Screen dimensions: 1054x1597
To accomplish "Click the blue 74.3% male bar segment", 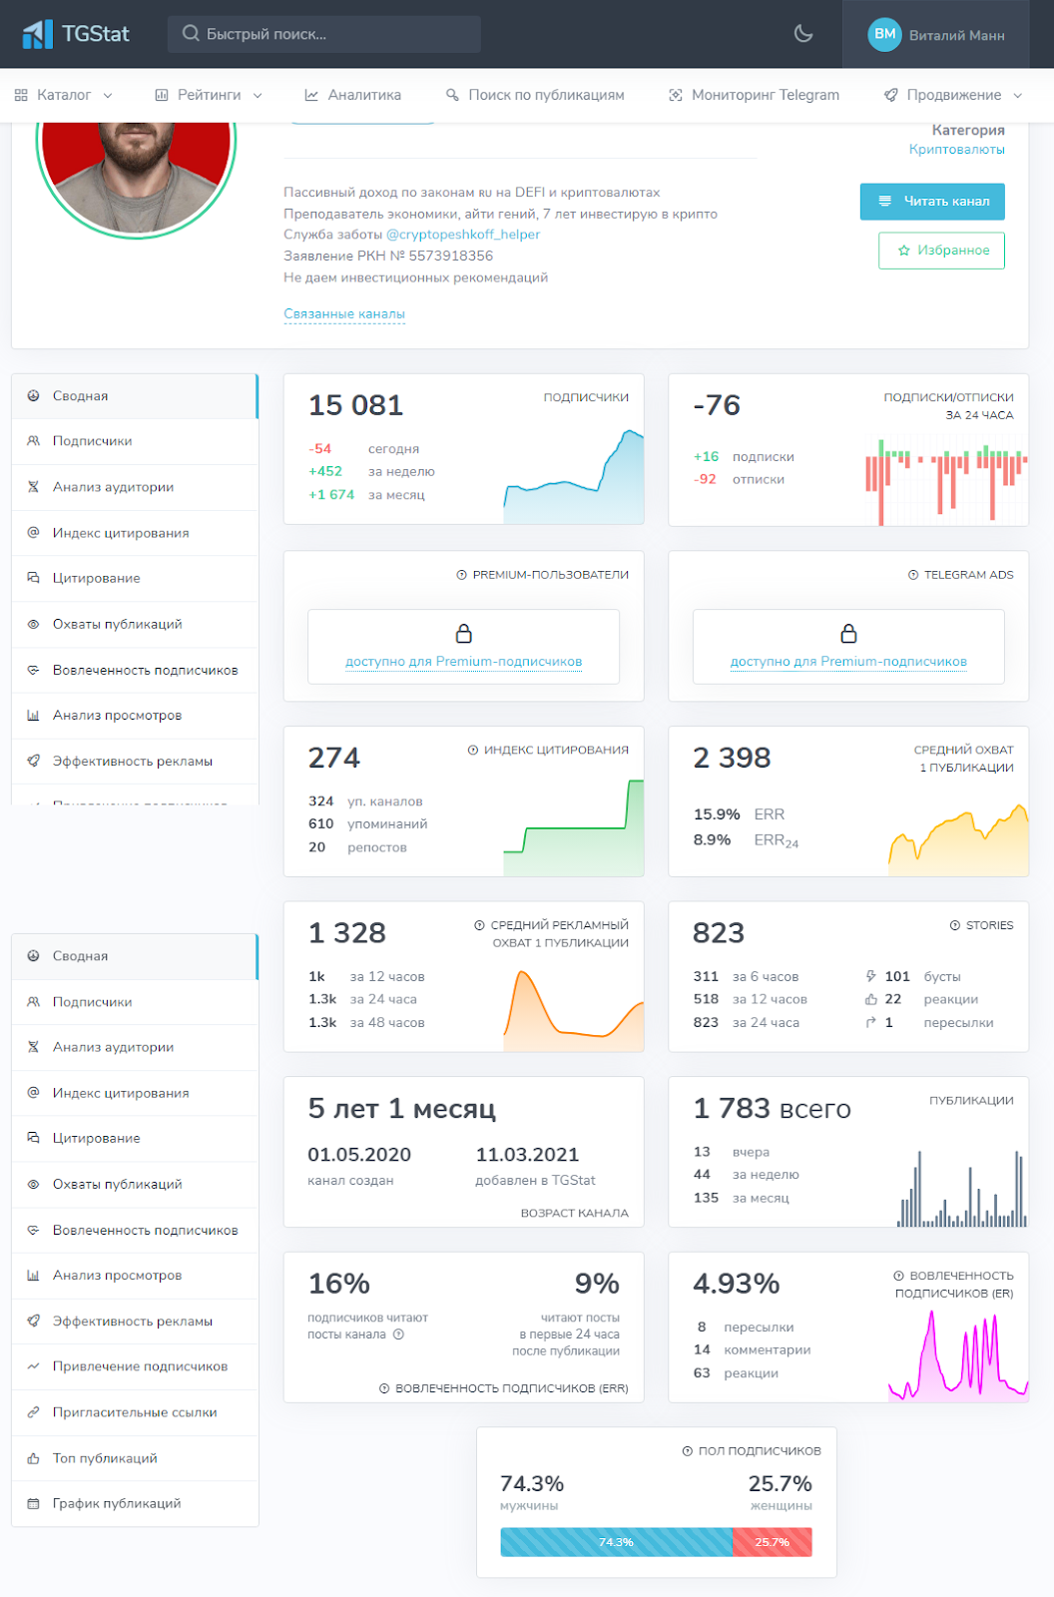I will pyautogui.click(x=616, y=1542).
